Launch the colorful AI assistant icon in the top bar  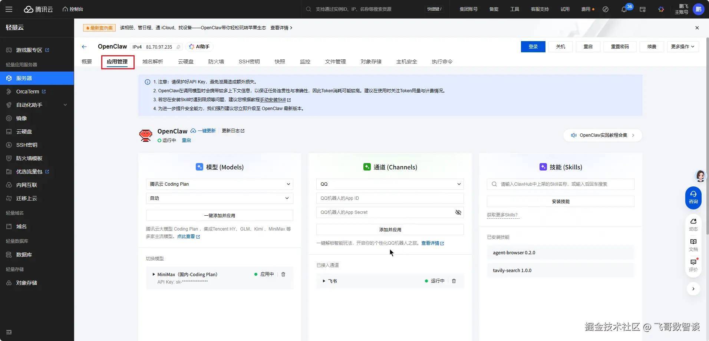[661, 9]
